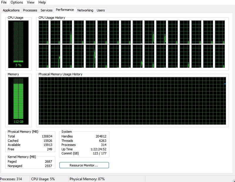
Task: Click the 'Nonpaged' row label
Action: point(15,166)
